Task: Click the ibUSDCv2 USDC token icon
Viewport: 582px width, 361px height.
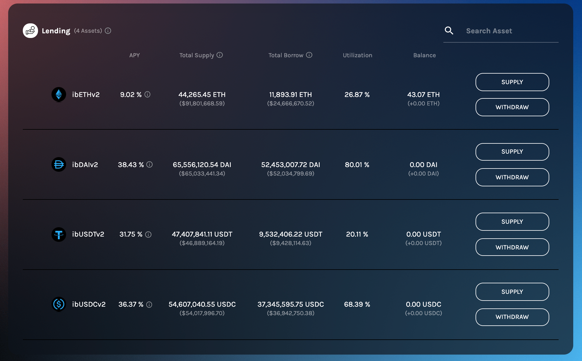Action: 59,304
